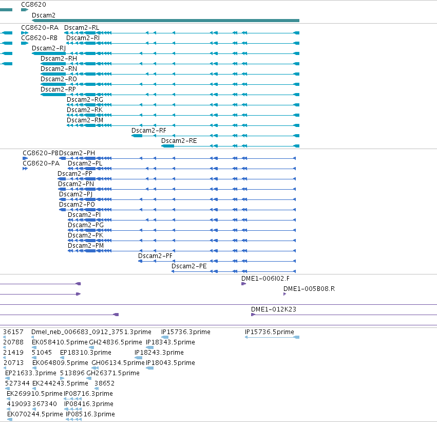Click the IP18043.5prime EST label
The width and height of the screenshot is (437, 422).
click(x=170, y=363)
